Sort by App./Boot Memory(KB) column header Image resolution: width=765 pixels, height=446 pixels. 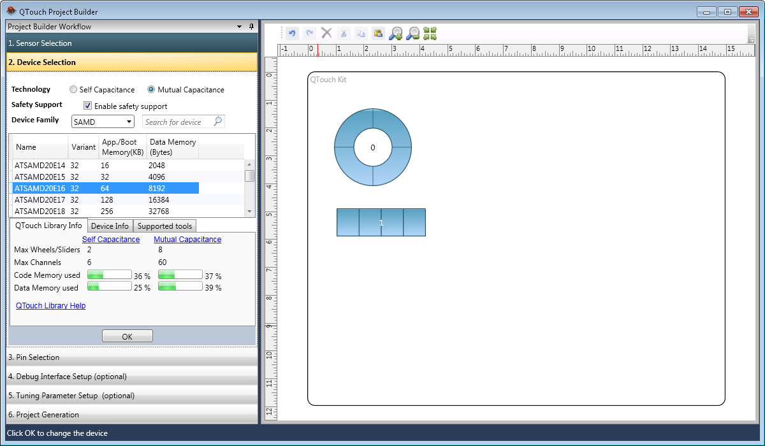click(122, 147)
